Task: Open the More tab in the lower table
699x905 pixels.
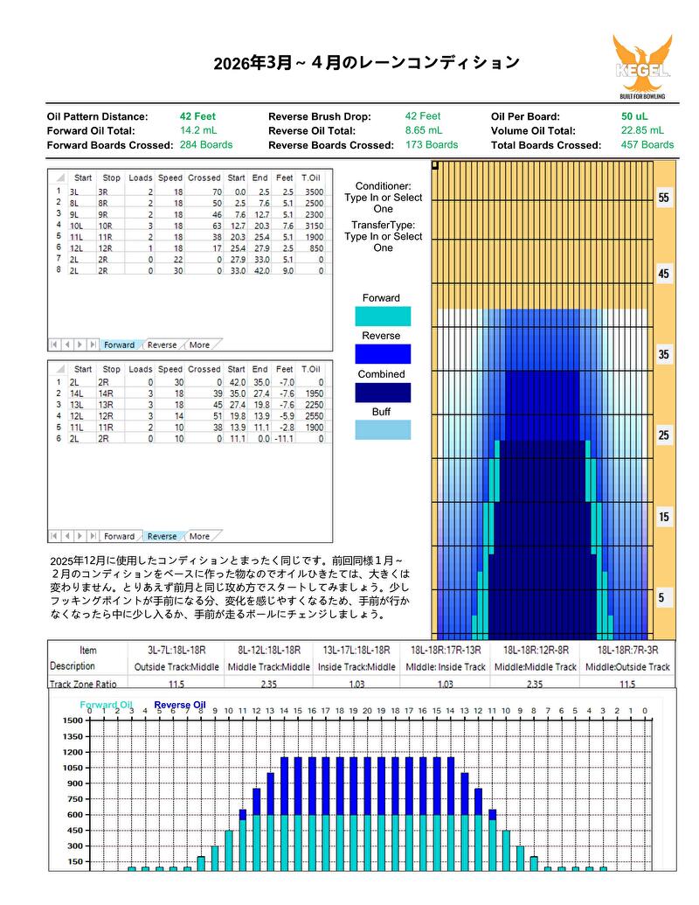Action: (199, 536)
